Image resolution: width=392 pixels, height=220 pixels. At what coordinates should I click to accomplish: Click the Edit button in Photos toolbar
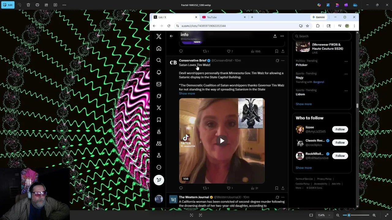tap(7, 5)
